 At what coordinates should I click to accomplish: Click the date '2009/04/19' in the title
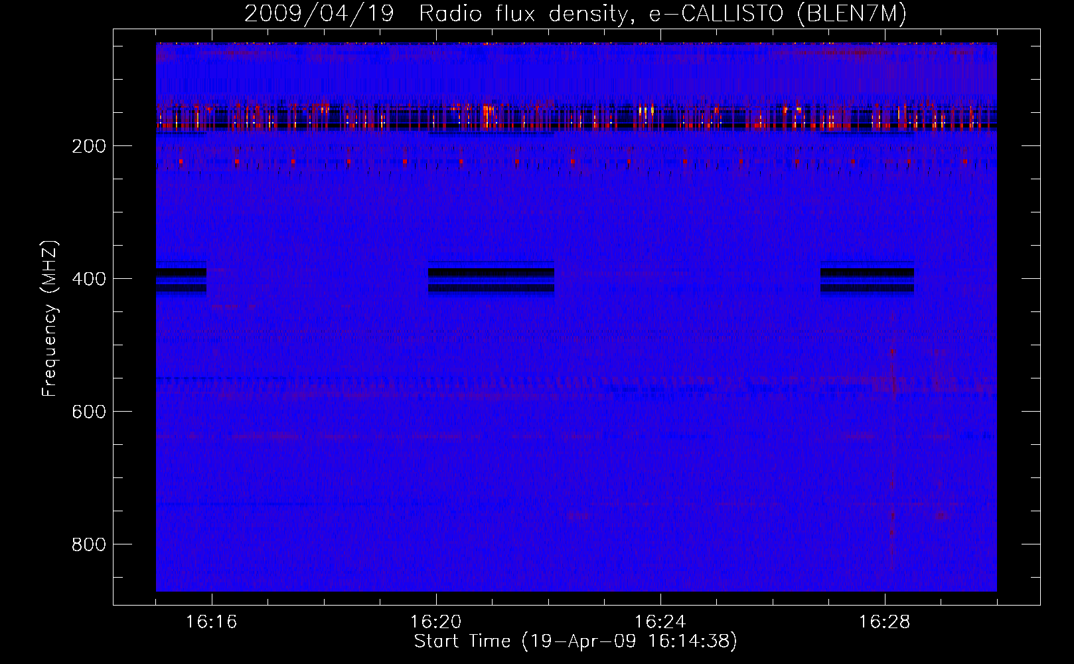(x=319, y=13)
